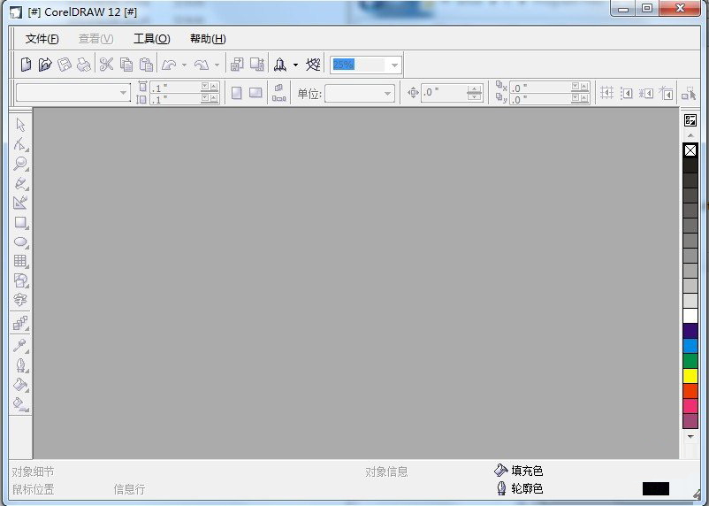Select the Text tool
The image size is (709, 506).
click(21, 300)
